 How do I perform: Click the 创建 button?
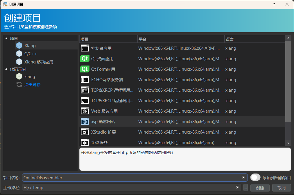(260, 188)
